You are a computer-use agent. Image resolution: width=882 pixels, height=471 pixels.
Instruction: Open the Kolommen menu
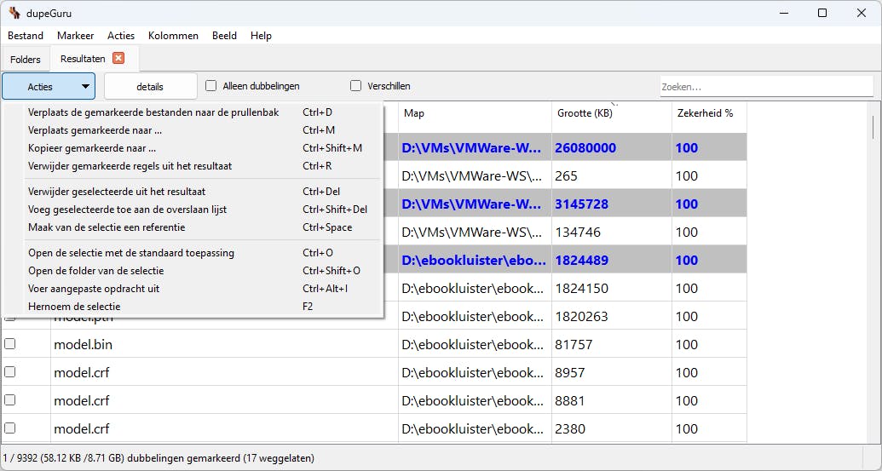173,36
